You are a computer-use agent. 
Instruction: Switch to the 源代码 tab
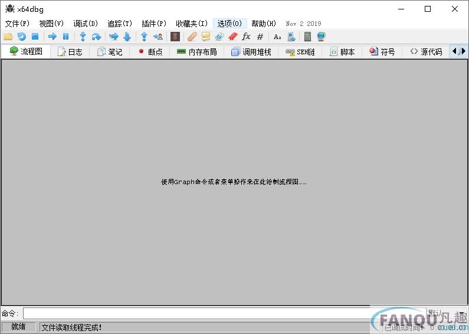426,52
